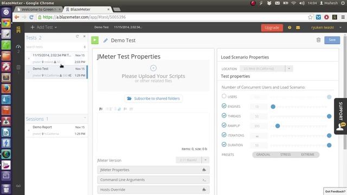The height and width of the screenshot is (195, 347).
Task: Refresh the Tests list
Action: tap(77, 36)
